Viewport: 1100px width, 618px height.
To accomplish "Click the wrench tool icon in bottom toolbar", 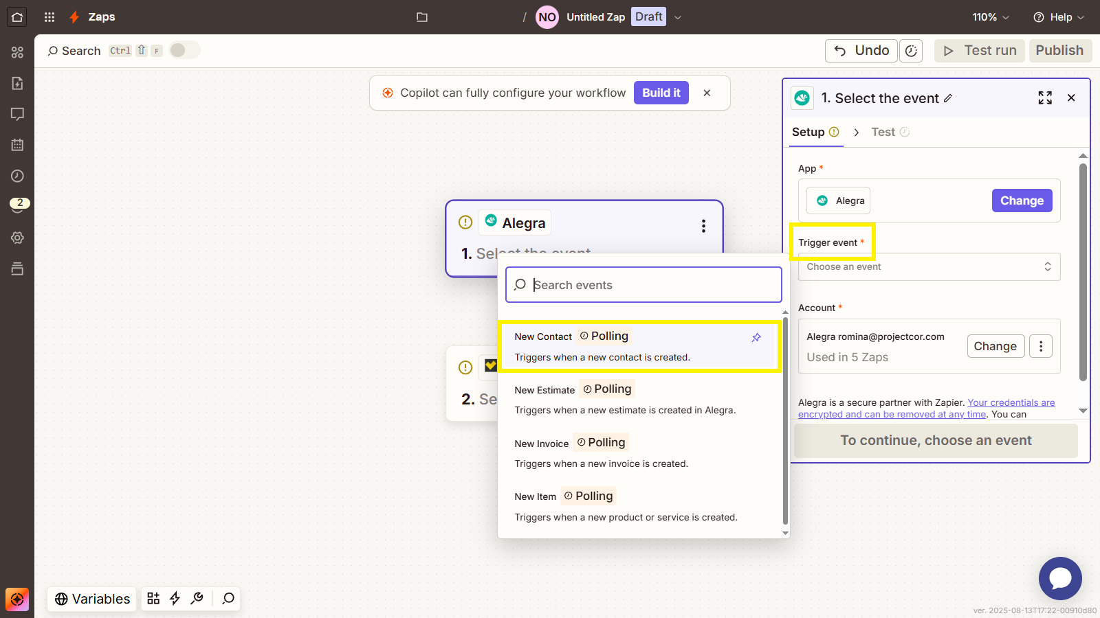I will coord(197,599).
